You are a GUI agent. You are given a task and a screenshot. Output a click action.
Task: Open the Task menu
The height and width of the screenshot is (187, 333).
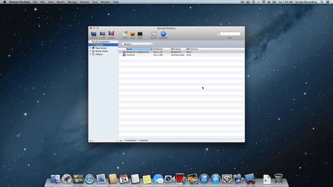95,2
